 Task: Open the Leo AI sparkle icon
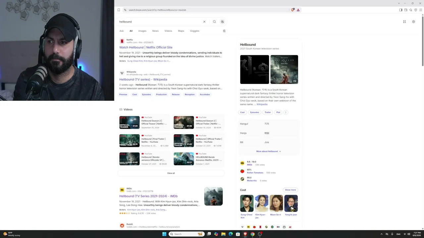[411, 10]
